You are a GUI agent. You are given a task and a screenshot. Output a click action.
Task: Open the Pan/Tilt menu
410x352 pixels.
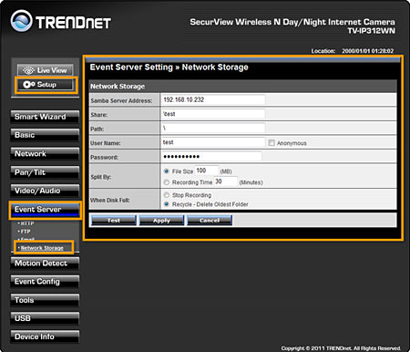45,172
